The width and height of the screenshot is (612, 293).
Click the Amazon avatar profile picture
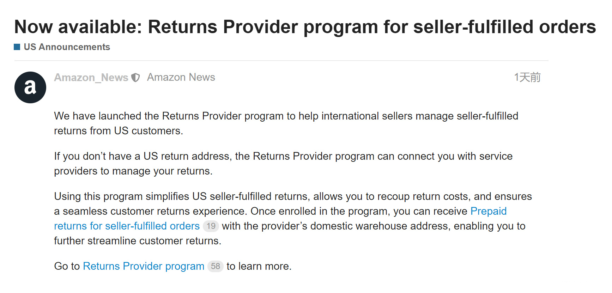pyautogui.click(x=30, y=87)
